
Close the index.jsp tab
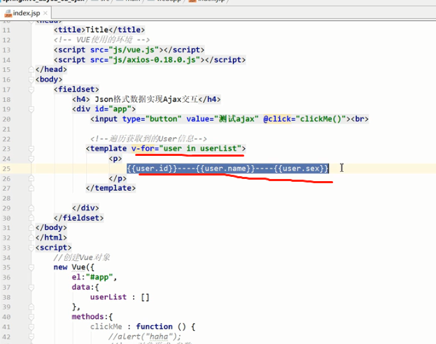[x=45, y=13]
